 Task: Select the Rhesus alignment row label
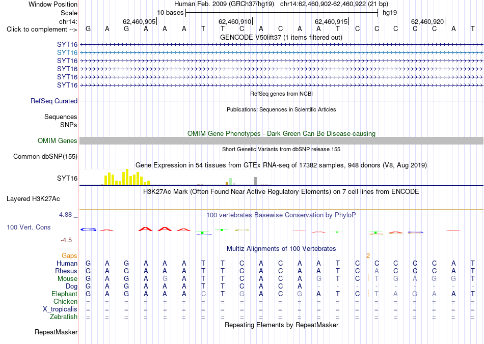66,271
